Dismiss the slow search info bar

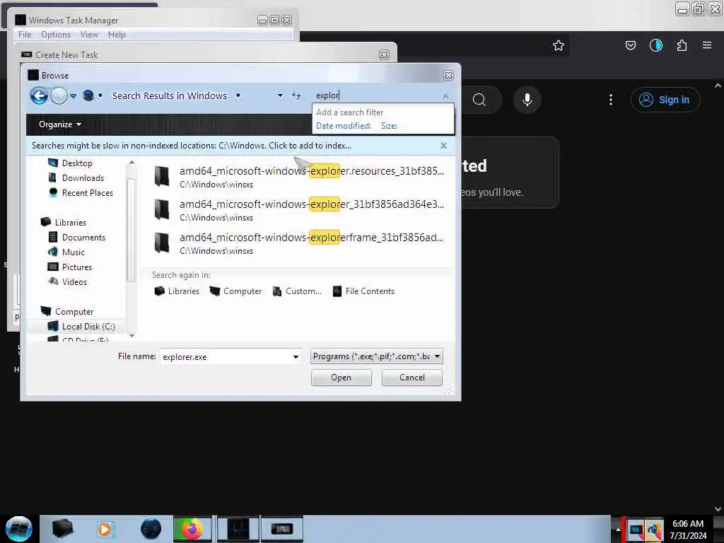444,146
